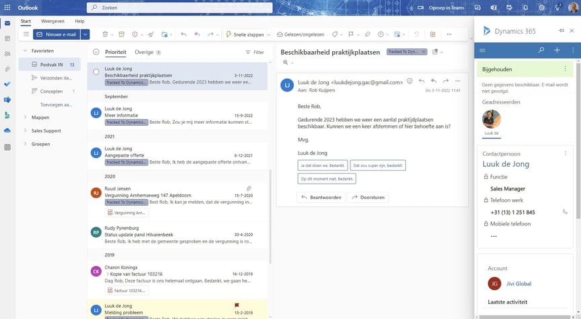Image resolution: width=581 pixels, height=319 pixels.
Task: Click the zoom magnifier under the email subject
Action: [x=285, y=63]
